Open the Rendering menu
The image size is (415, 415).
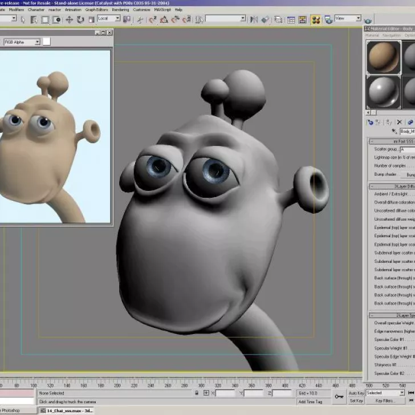120,10
